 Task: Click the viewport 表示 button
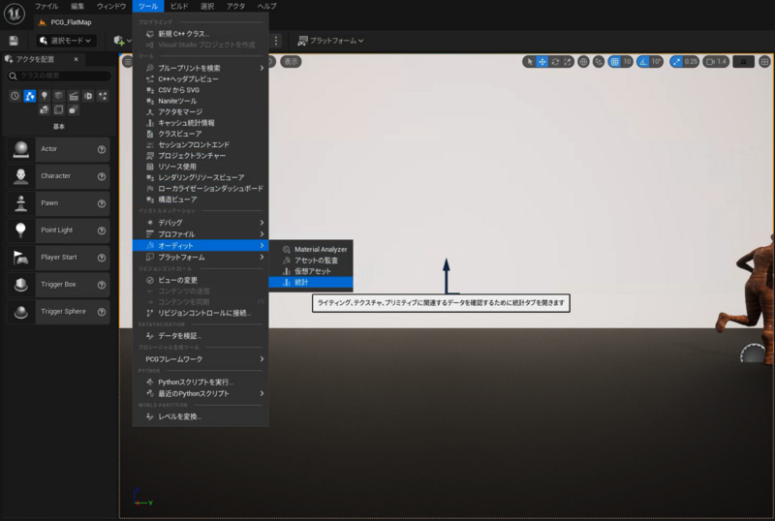[292, 62]
